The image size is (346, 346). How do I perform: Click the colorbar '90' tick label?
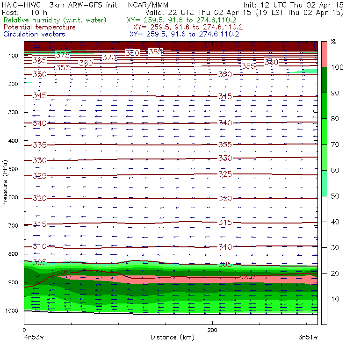pyautogui.click(x=335, y=93)
